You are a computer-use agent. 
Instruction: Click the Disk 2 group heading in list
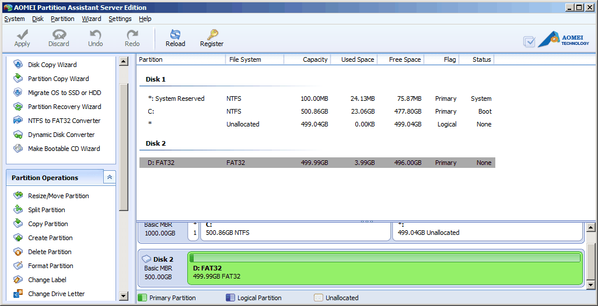tap(156, 143)
